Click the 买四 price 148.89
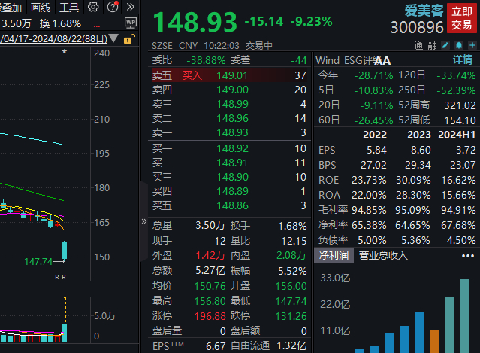 (232, 191)
